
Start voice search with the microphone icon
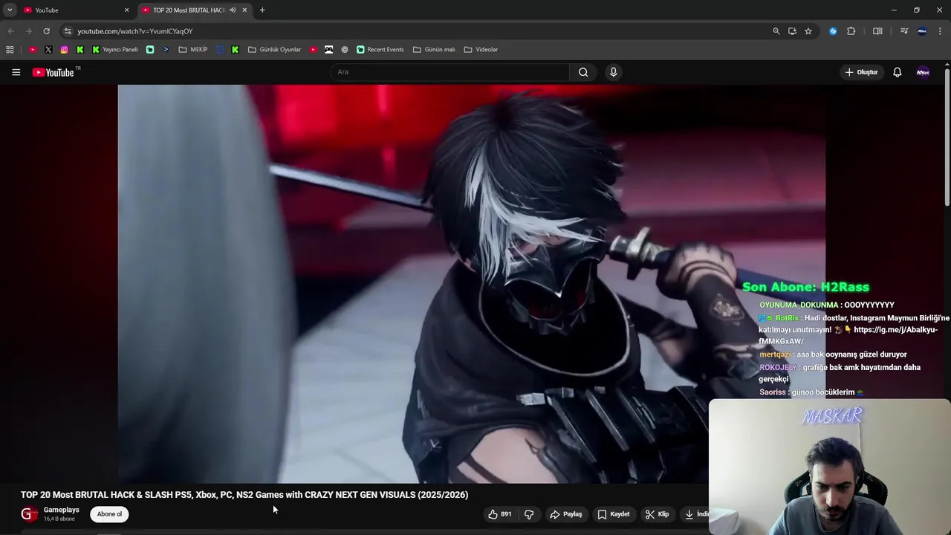pyautogui.click(x=613, y=72)
